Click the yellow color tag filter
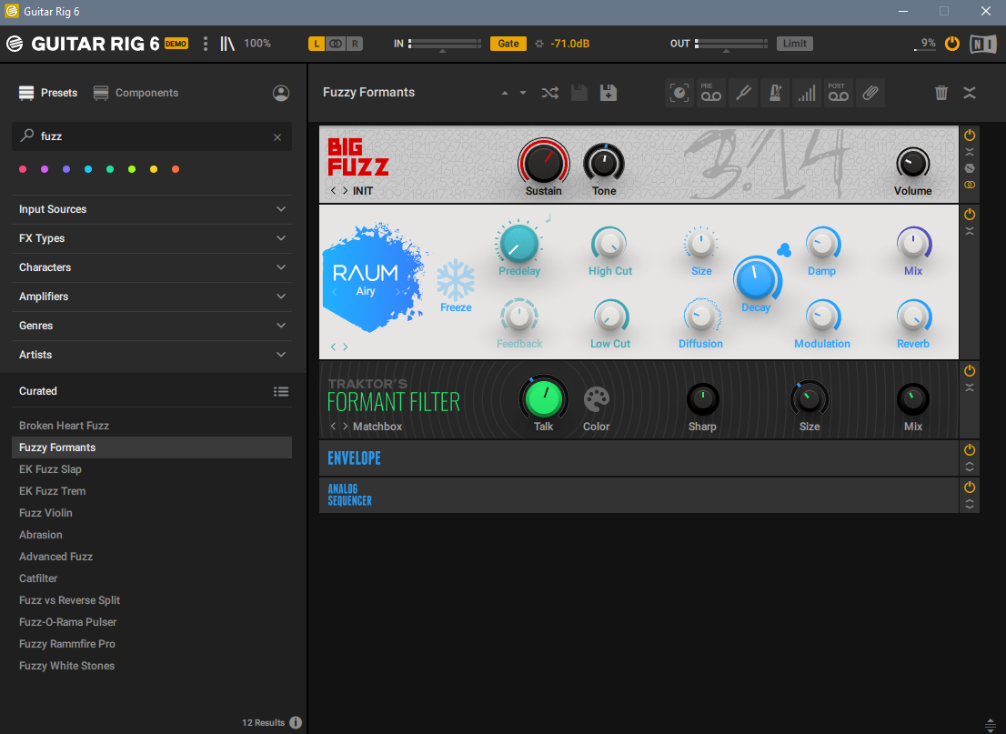 [x=154, y=169]
